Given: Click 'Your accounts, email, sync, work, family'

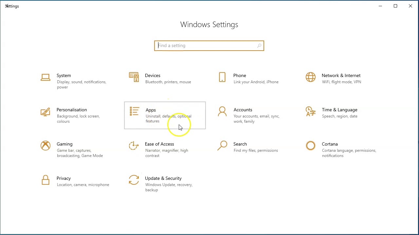Looking at the screenshot, I should pyautogui.click(x=256, y=119).
